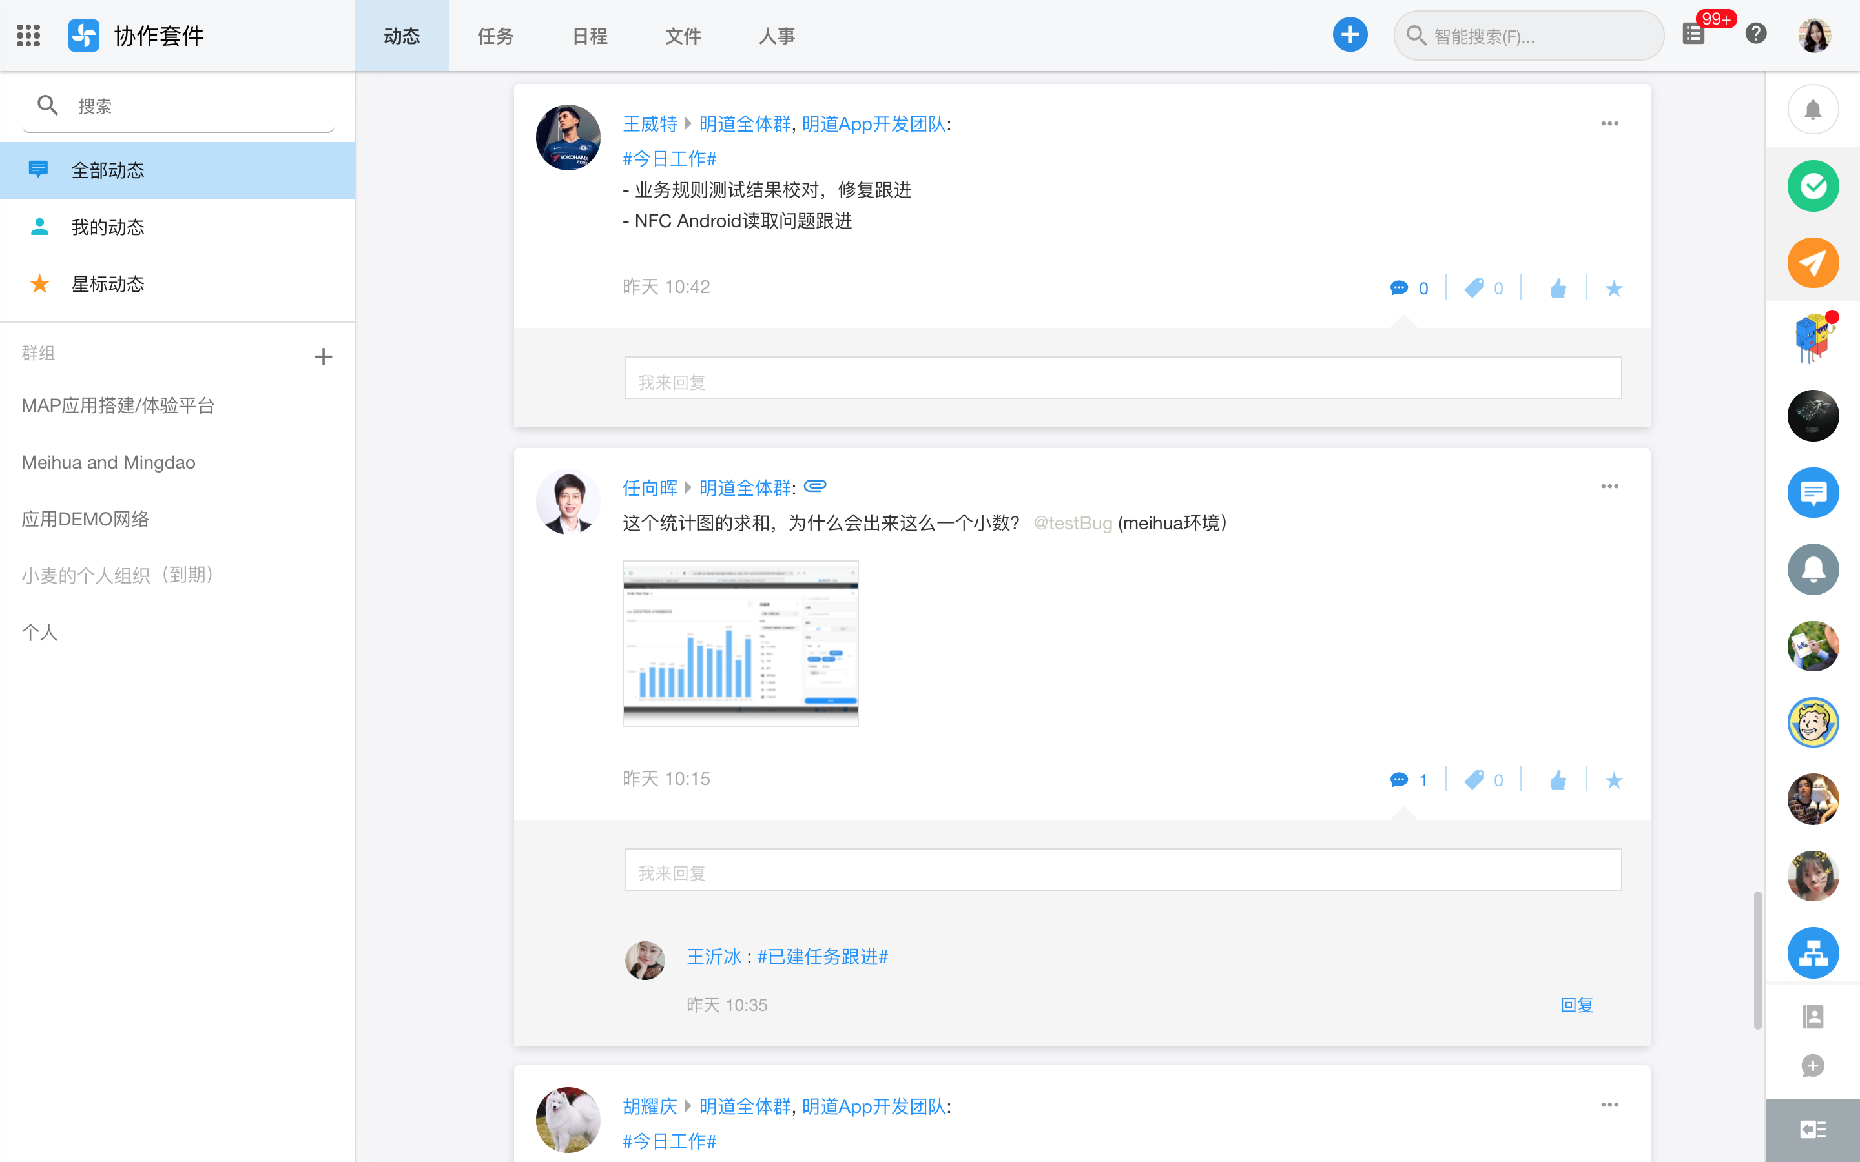Open more options on 王威特's post
The width and height of the screenshot is (1860, 1162).
(1609, 124)
